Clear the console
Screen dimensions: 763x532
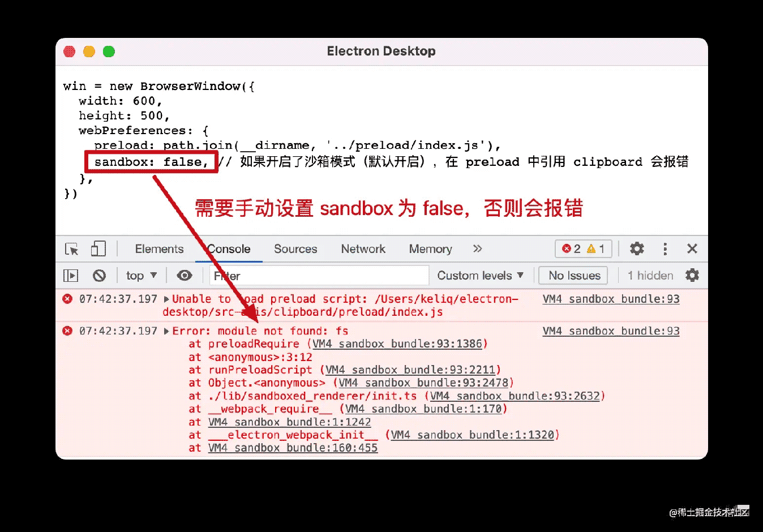[x=99, y=276]
